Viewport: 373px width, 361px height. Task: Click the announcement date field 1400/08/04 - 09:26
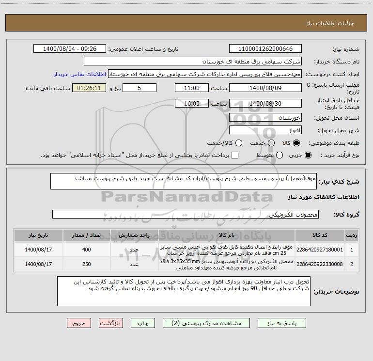(x=70, y=48)
